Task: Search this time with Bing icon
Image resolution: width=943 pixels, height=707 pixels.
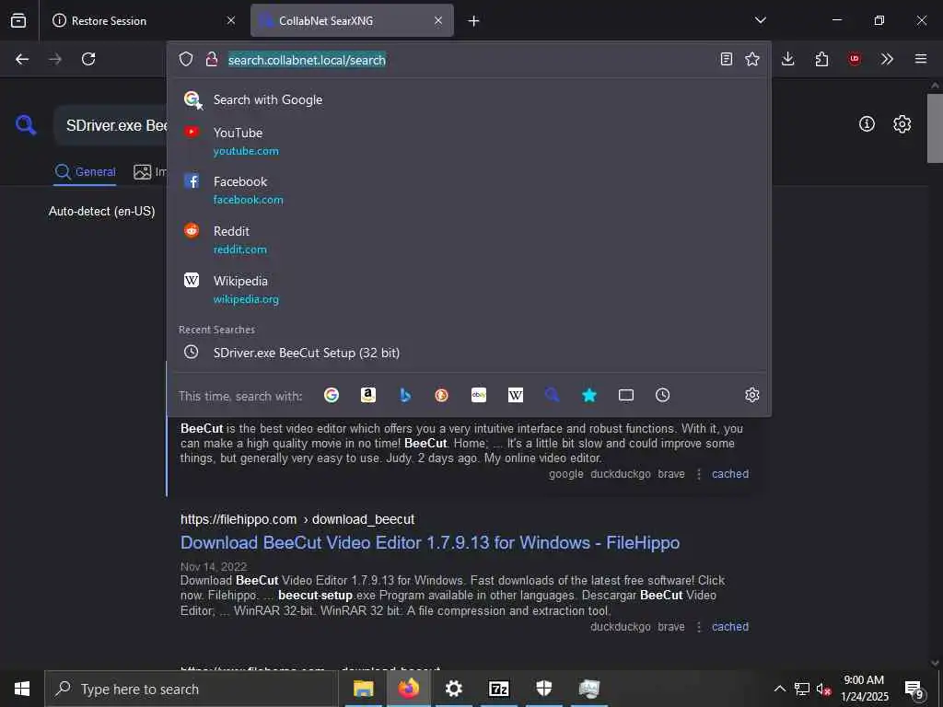Action: point(405,395)
